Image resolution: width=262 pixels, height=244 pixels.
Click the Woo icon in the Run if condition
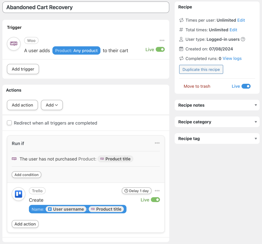pos(14,159)
